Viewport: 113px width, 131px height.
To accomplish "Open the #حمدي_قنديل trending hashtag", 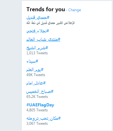I will pos(38,17).
